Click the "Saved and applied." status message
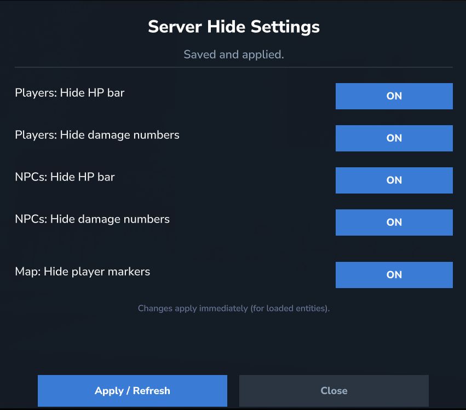This screenshot has height=410, width=466. [234, 55]
